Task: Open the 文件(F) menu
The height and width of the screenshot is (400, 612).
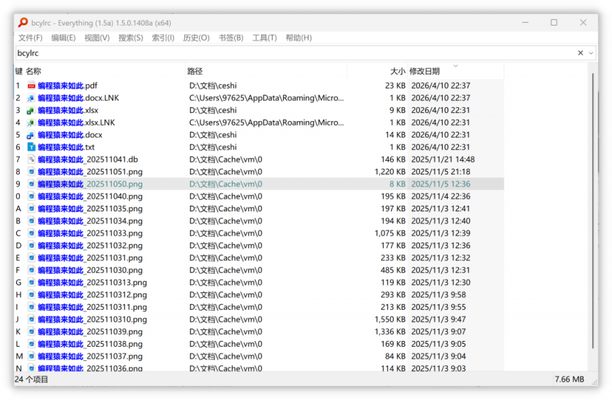Action: click(x=30, y=38)
